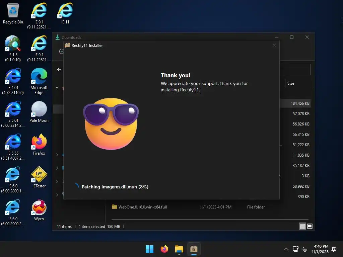This screenshot has height=257, width=343.
Task: Open the top IE 9.1 desktop shortcut
Action: tap(39, 16)
